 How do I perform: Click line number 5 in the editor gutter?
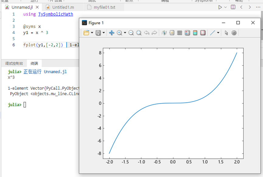pos(14,39)
